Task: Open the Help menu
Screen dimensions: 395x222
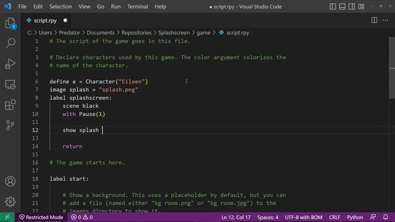Action: (160, 7)
